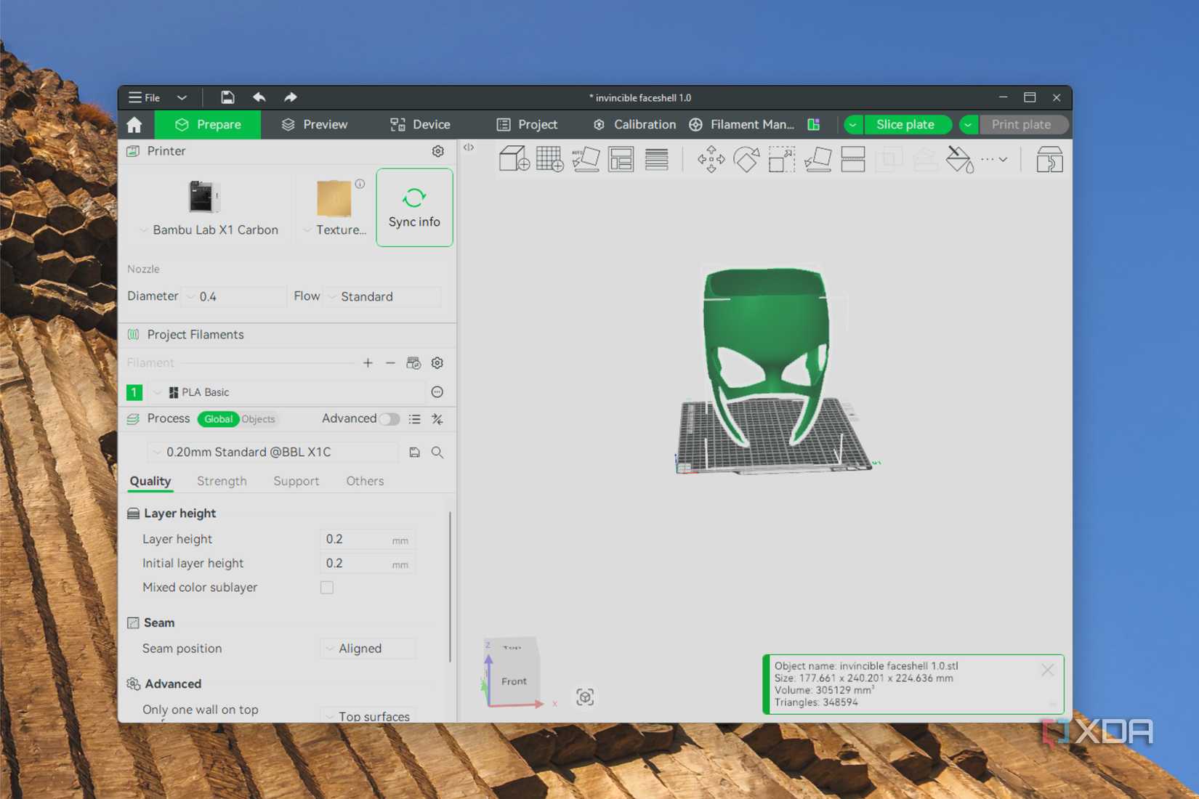This screenshot has height=799, width=1199.
Task: Switch to the Device tab
Action: [420, 125]
